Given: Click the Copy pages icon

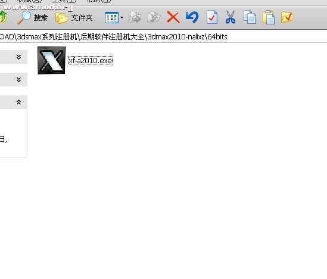Looking at the screenshot, I should point(250,17).
